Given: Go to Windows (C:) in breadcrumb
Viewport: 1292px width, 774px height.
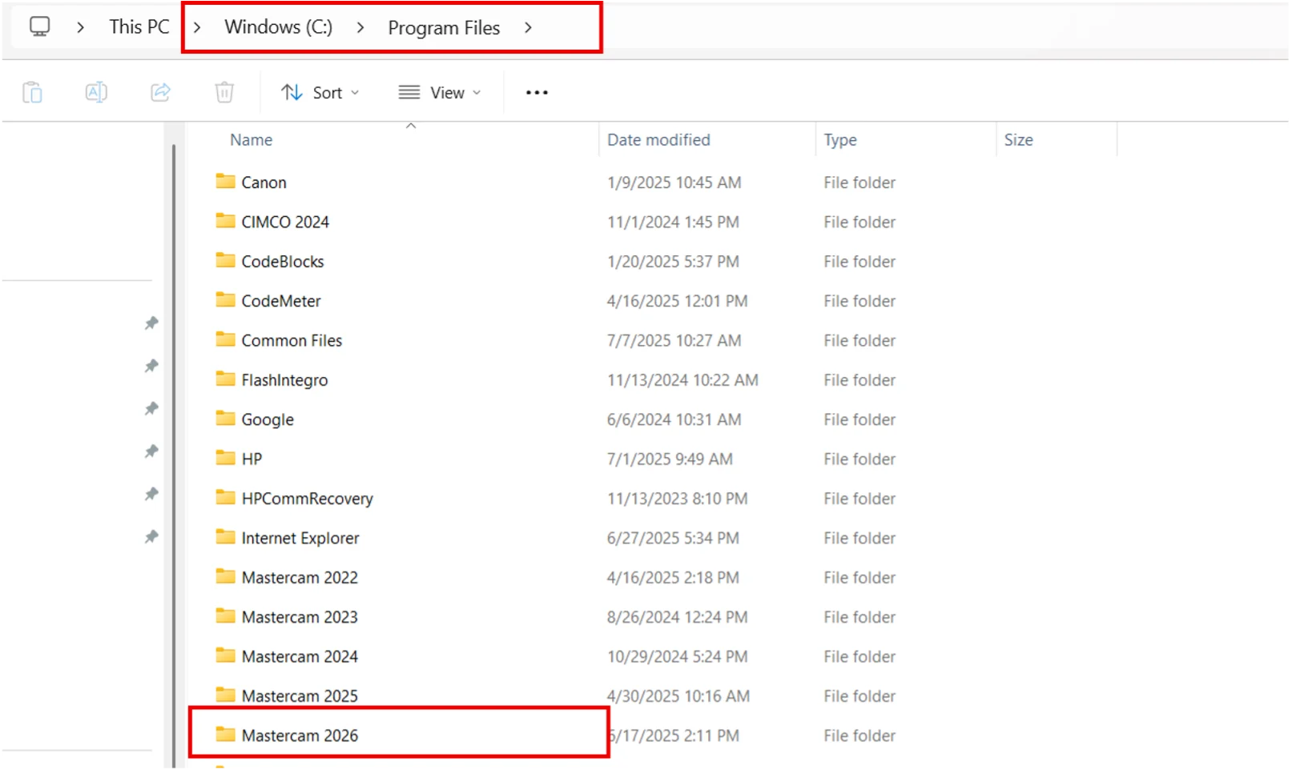Looking at the screenshot, I should [x=278, y=26].
